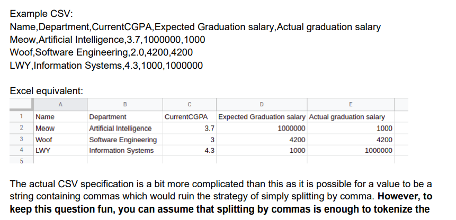456x220 pixels.
Task: Click the CurrentCGPA header cell
Action: 189,117
